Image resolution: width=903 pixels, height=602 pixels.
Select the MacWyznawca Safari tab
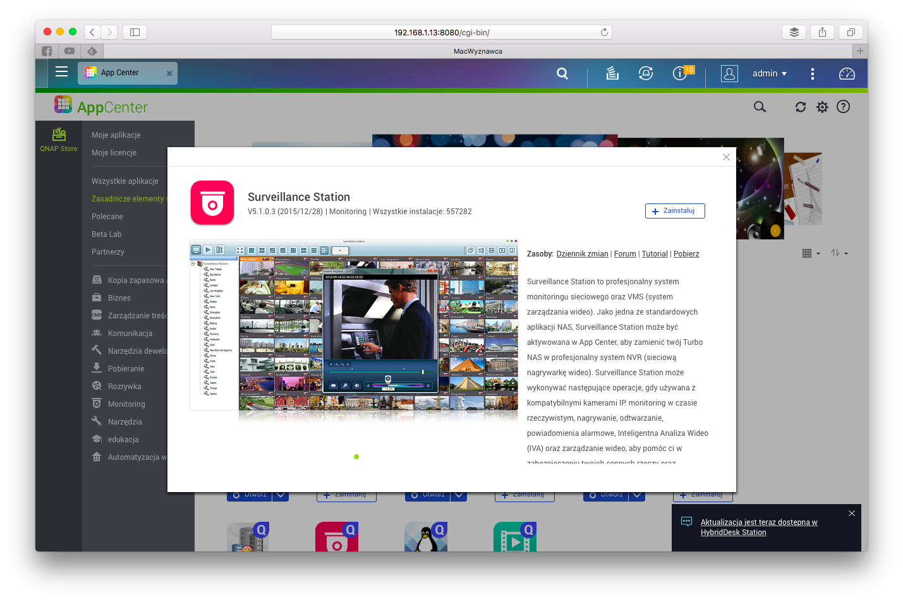[x=478, y=51]
